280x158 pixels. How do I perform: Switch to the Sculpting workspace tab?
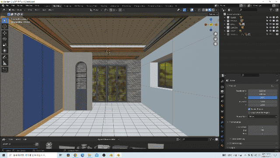(x=67, y=6)
